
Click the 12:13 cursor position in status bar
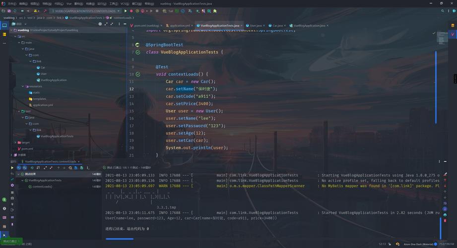pyautogui.click(x=382, y=244)
